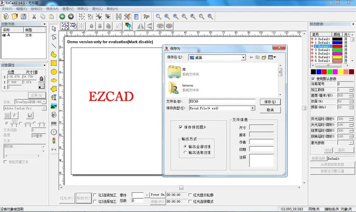Click the 红光(F1) button
Screen dimensions: 356x212
pyautogui.click(x=67, y=198)
